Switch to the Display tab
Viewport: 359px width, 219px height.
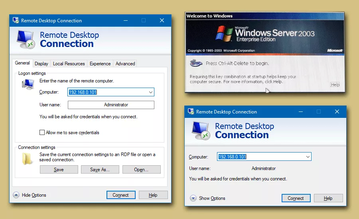pyautogui.click(x=41, y=64)
